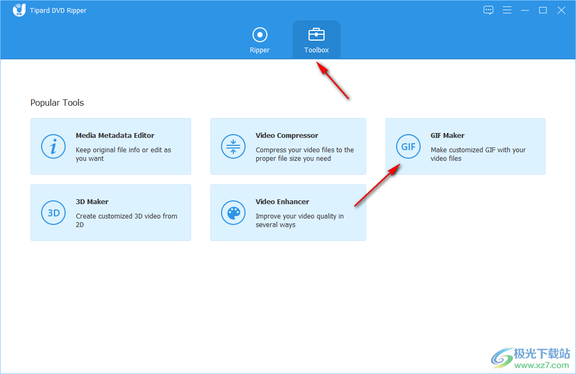Click 'Compress your video files' description
576x374 pixels.
click(x=305, y=154)
